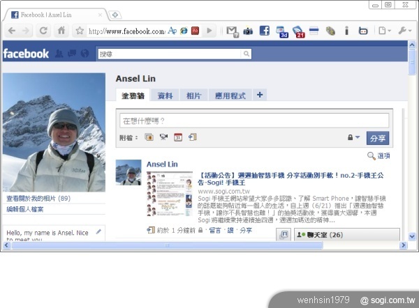419x308 pixels.
Task: Open the 【活動公告】週週抽智慧手機 post title
Action: [291, 179]
